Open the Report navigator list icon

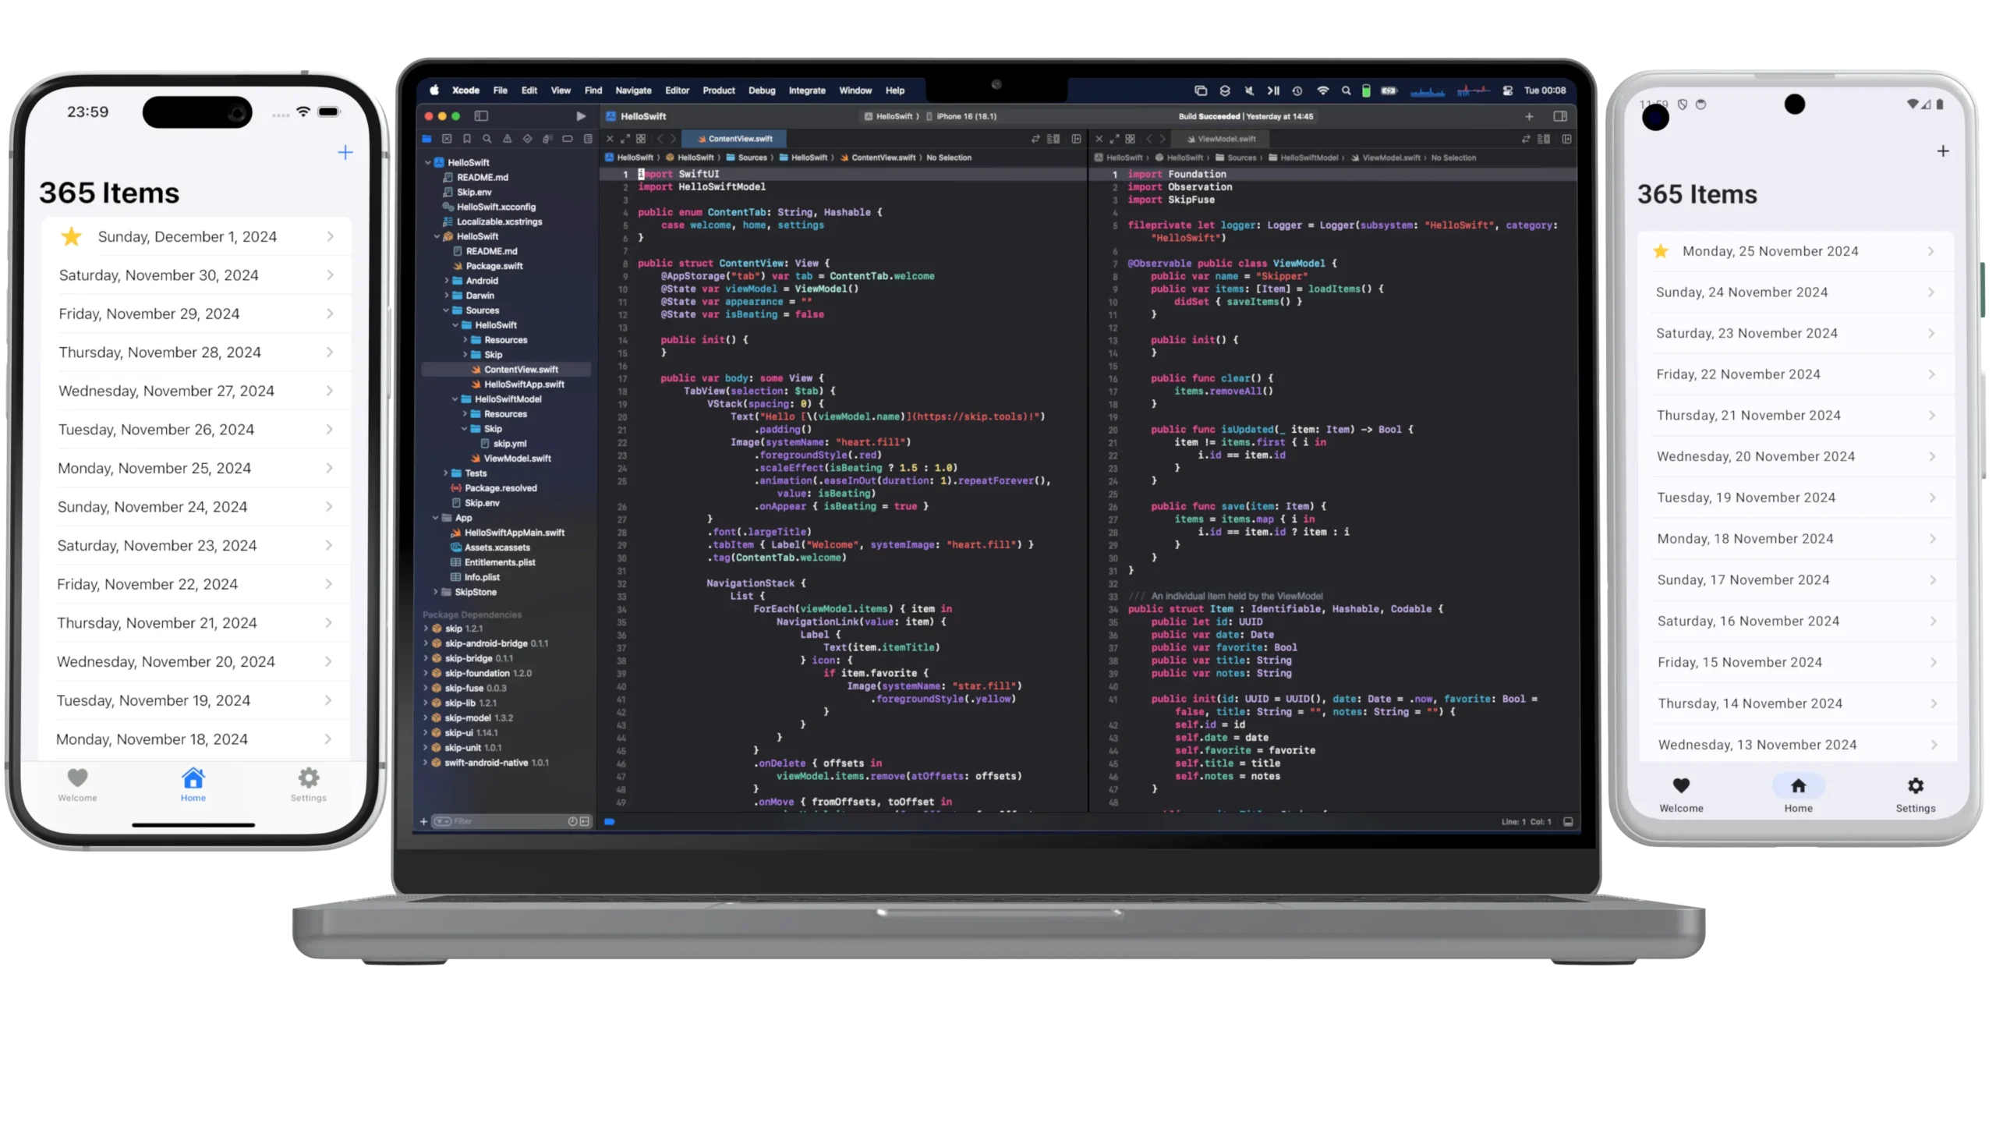[588, 139]
